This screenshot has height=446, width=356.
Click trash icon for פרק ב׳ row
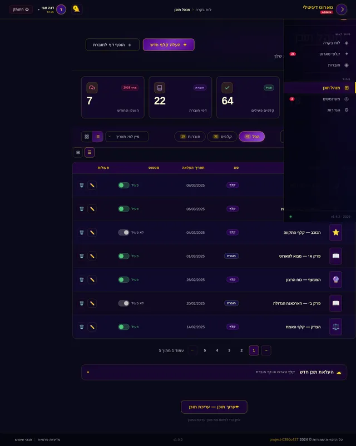click(x=82, y=303)
